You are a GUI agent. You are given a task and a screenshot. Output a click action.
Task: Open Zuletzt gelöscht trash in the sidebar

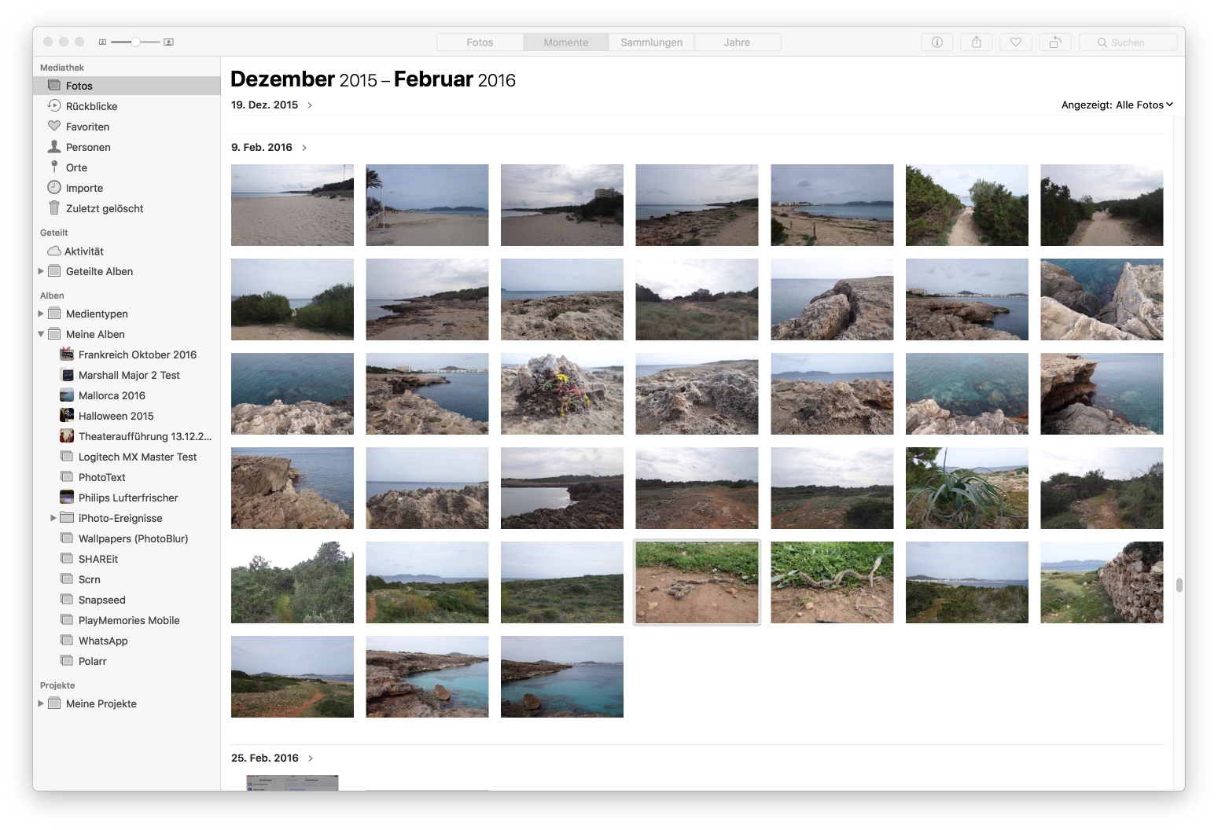(104, 208)
